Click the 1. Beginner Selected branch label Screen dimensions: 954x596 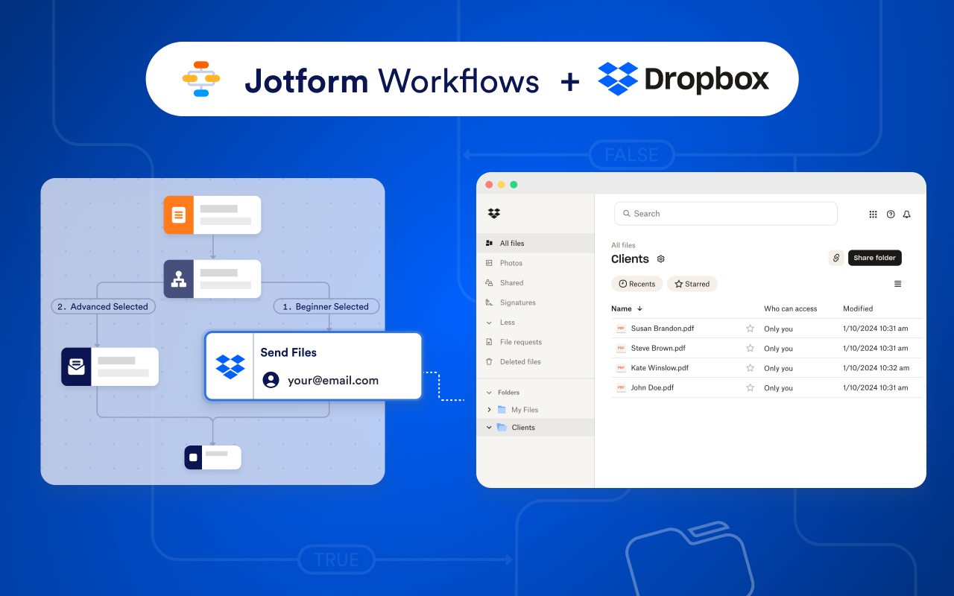pyautogui.click(x=326, y=306)
